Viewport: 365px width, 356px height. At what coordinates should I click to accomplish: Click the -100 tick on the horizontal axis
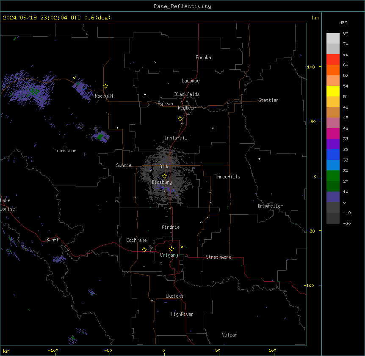53,350
